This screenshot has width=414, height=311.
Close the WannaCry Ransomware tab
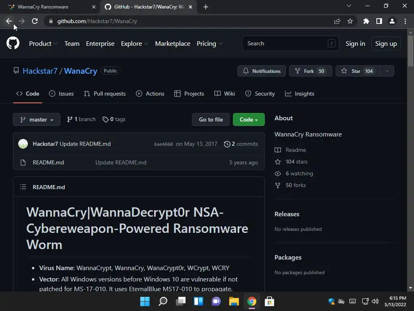[94, 7]
